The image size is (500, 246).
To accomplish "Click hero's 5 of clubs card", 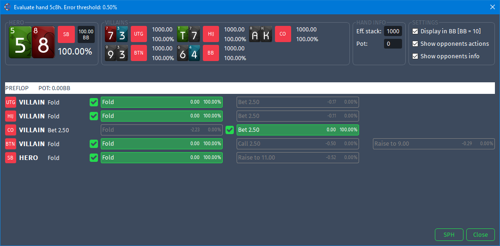I will coord(20,42).
